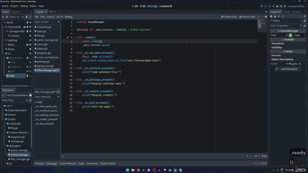
Task: Revert the Script property value
Action: 287,64
